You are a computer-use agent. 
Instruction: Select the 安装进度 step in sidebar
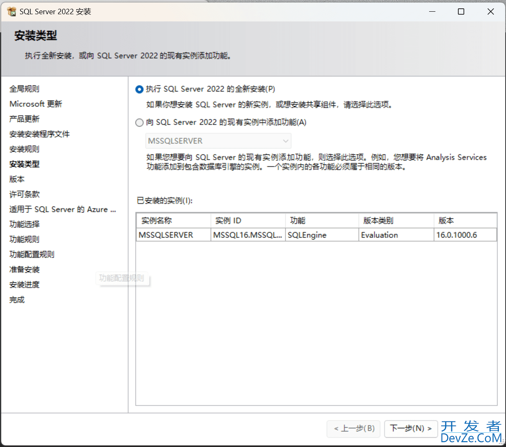pyautogui.click(x=24, y=285)
